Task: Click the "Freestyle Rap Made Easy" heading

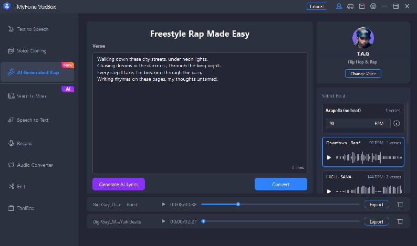Action: [200, 34]
